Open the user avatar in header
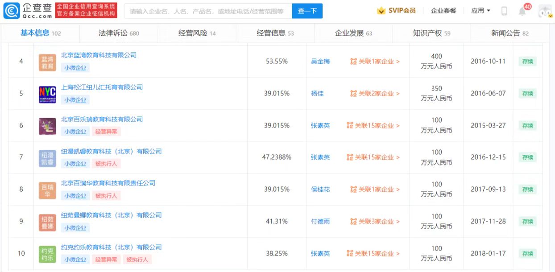Viewport: 555px width, 272px height. (545, 11)
